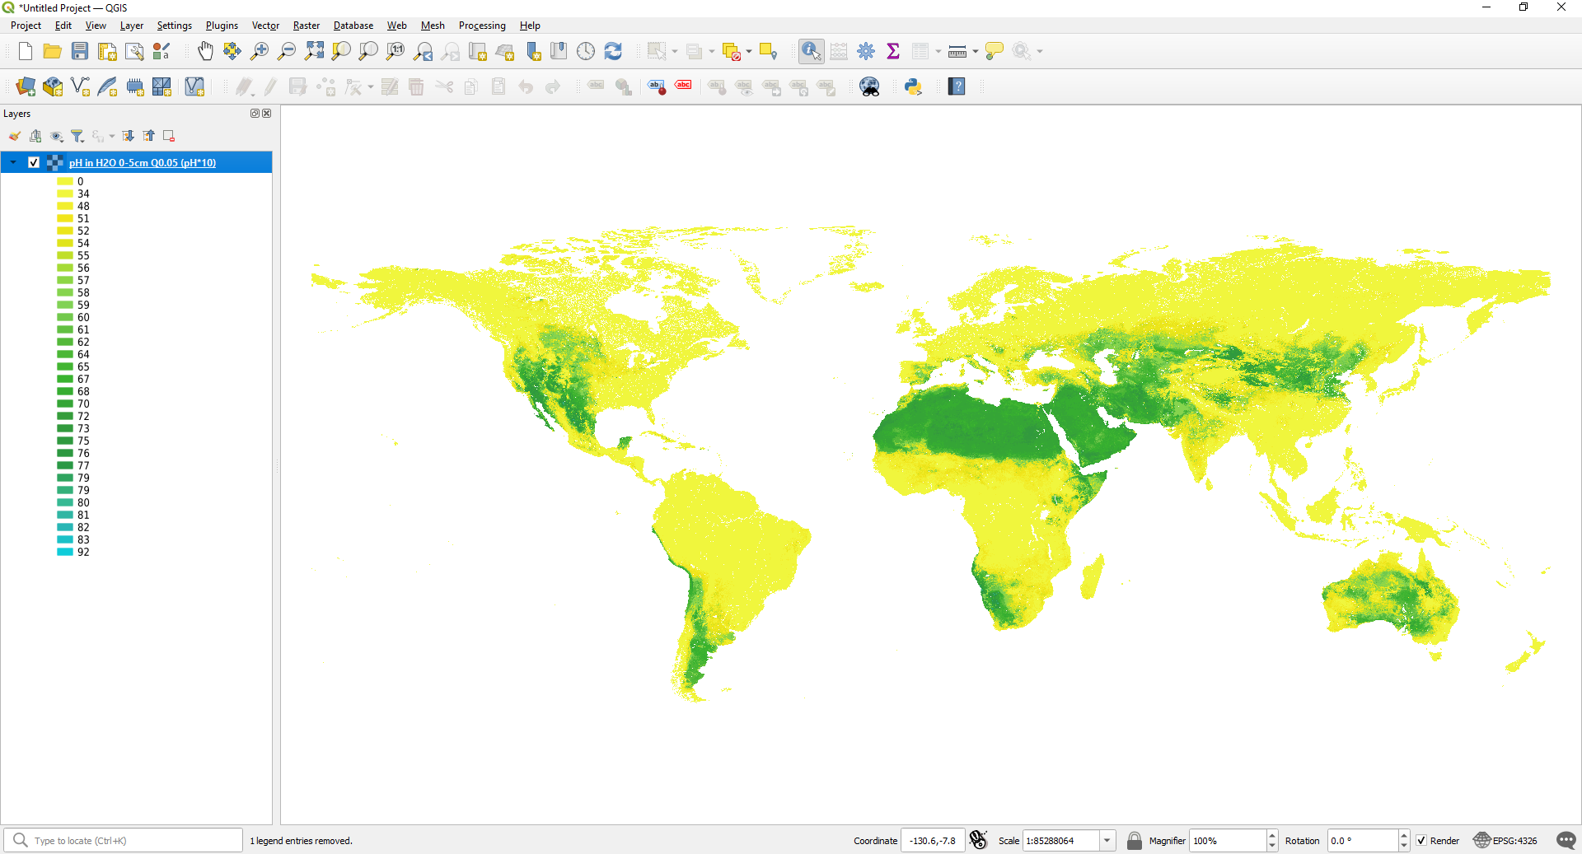Save the project with the floppy icon

pyautogui.click(x=80, y=51)
